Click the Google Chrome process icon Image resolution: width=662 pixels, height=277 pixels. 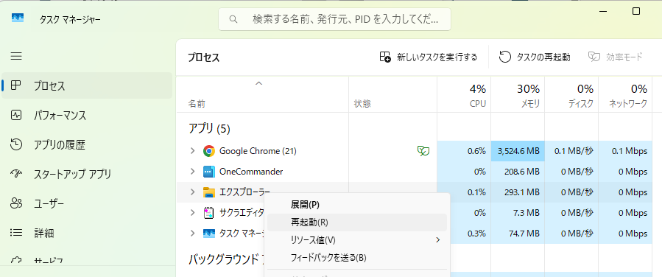point(208,151)
